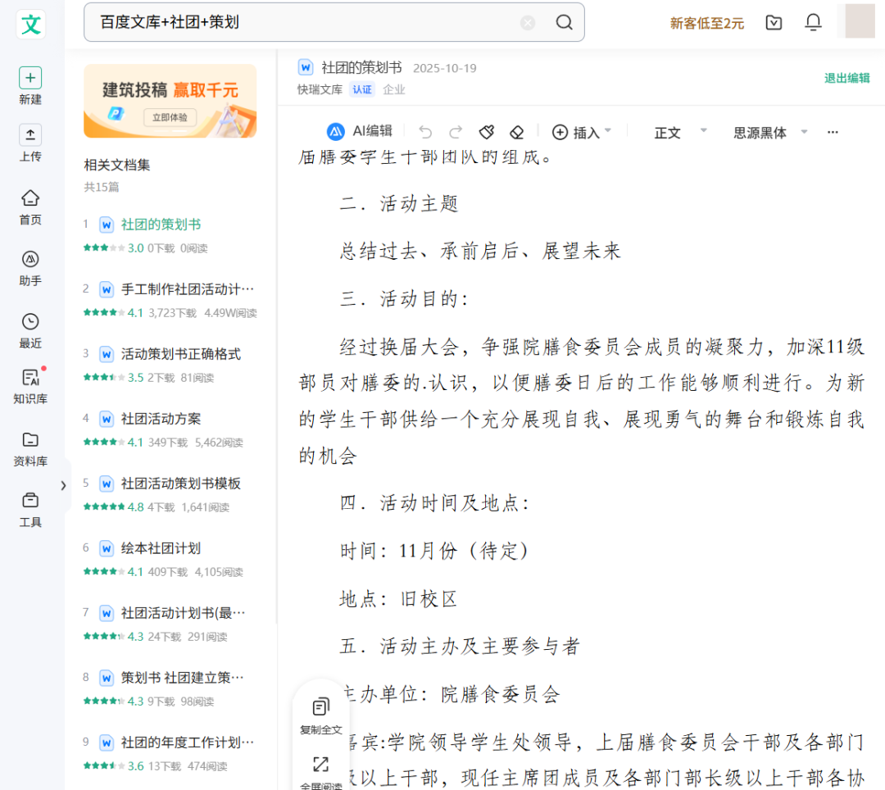Open document 社团活动方案
The height and width of the screenshot is (790, 885).
(161, 419)
